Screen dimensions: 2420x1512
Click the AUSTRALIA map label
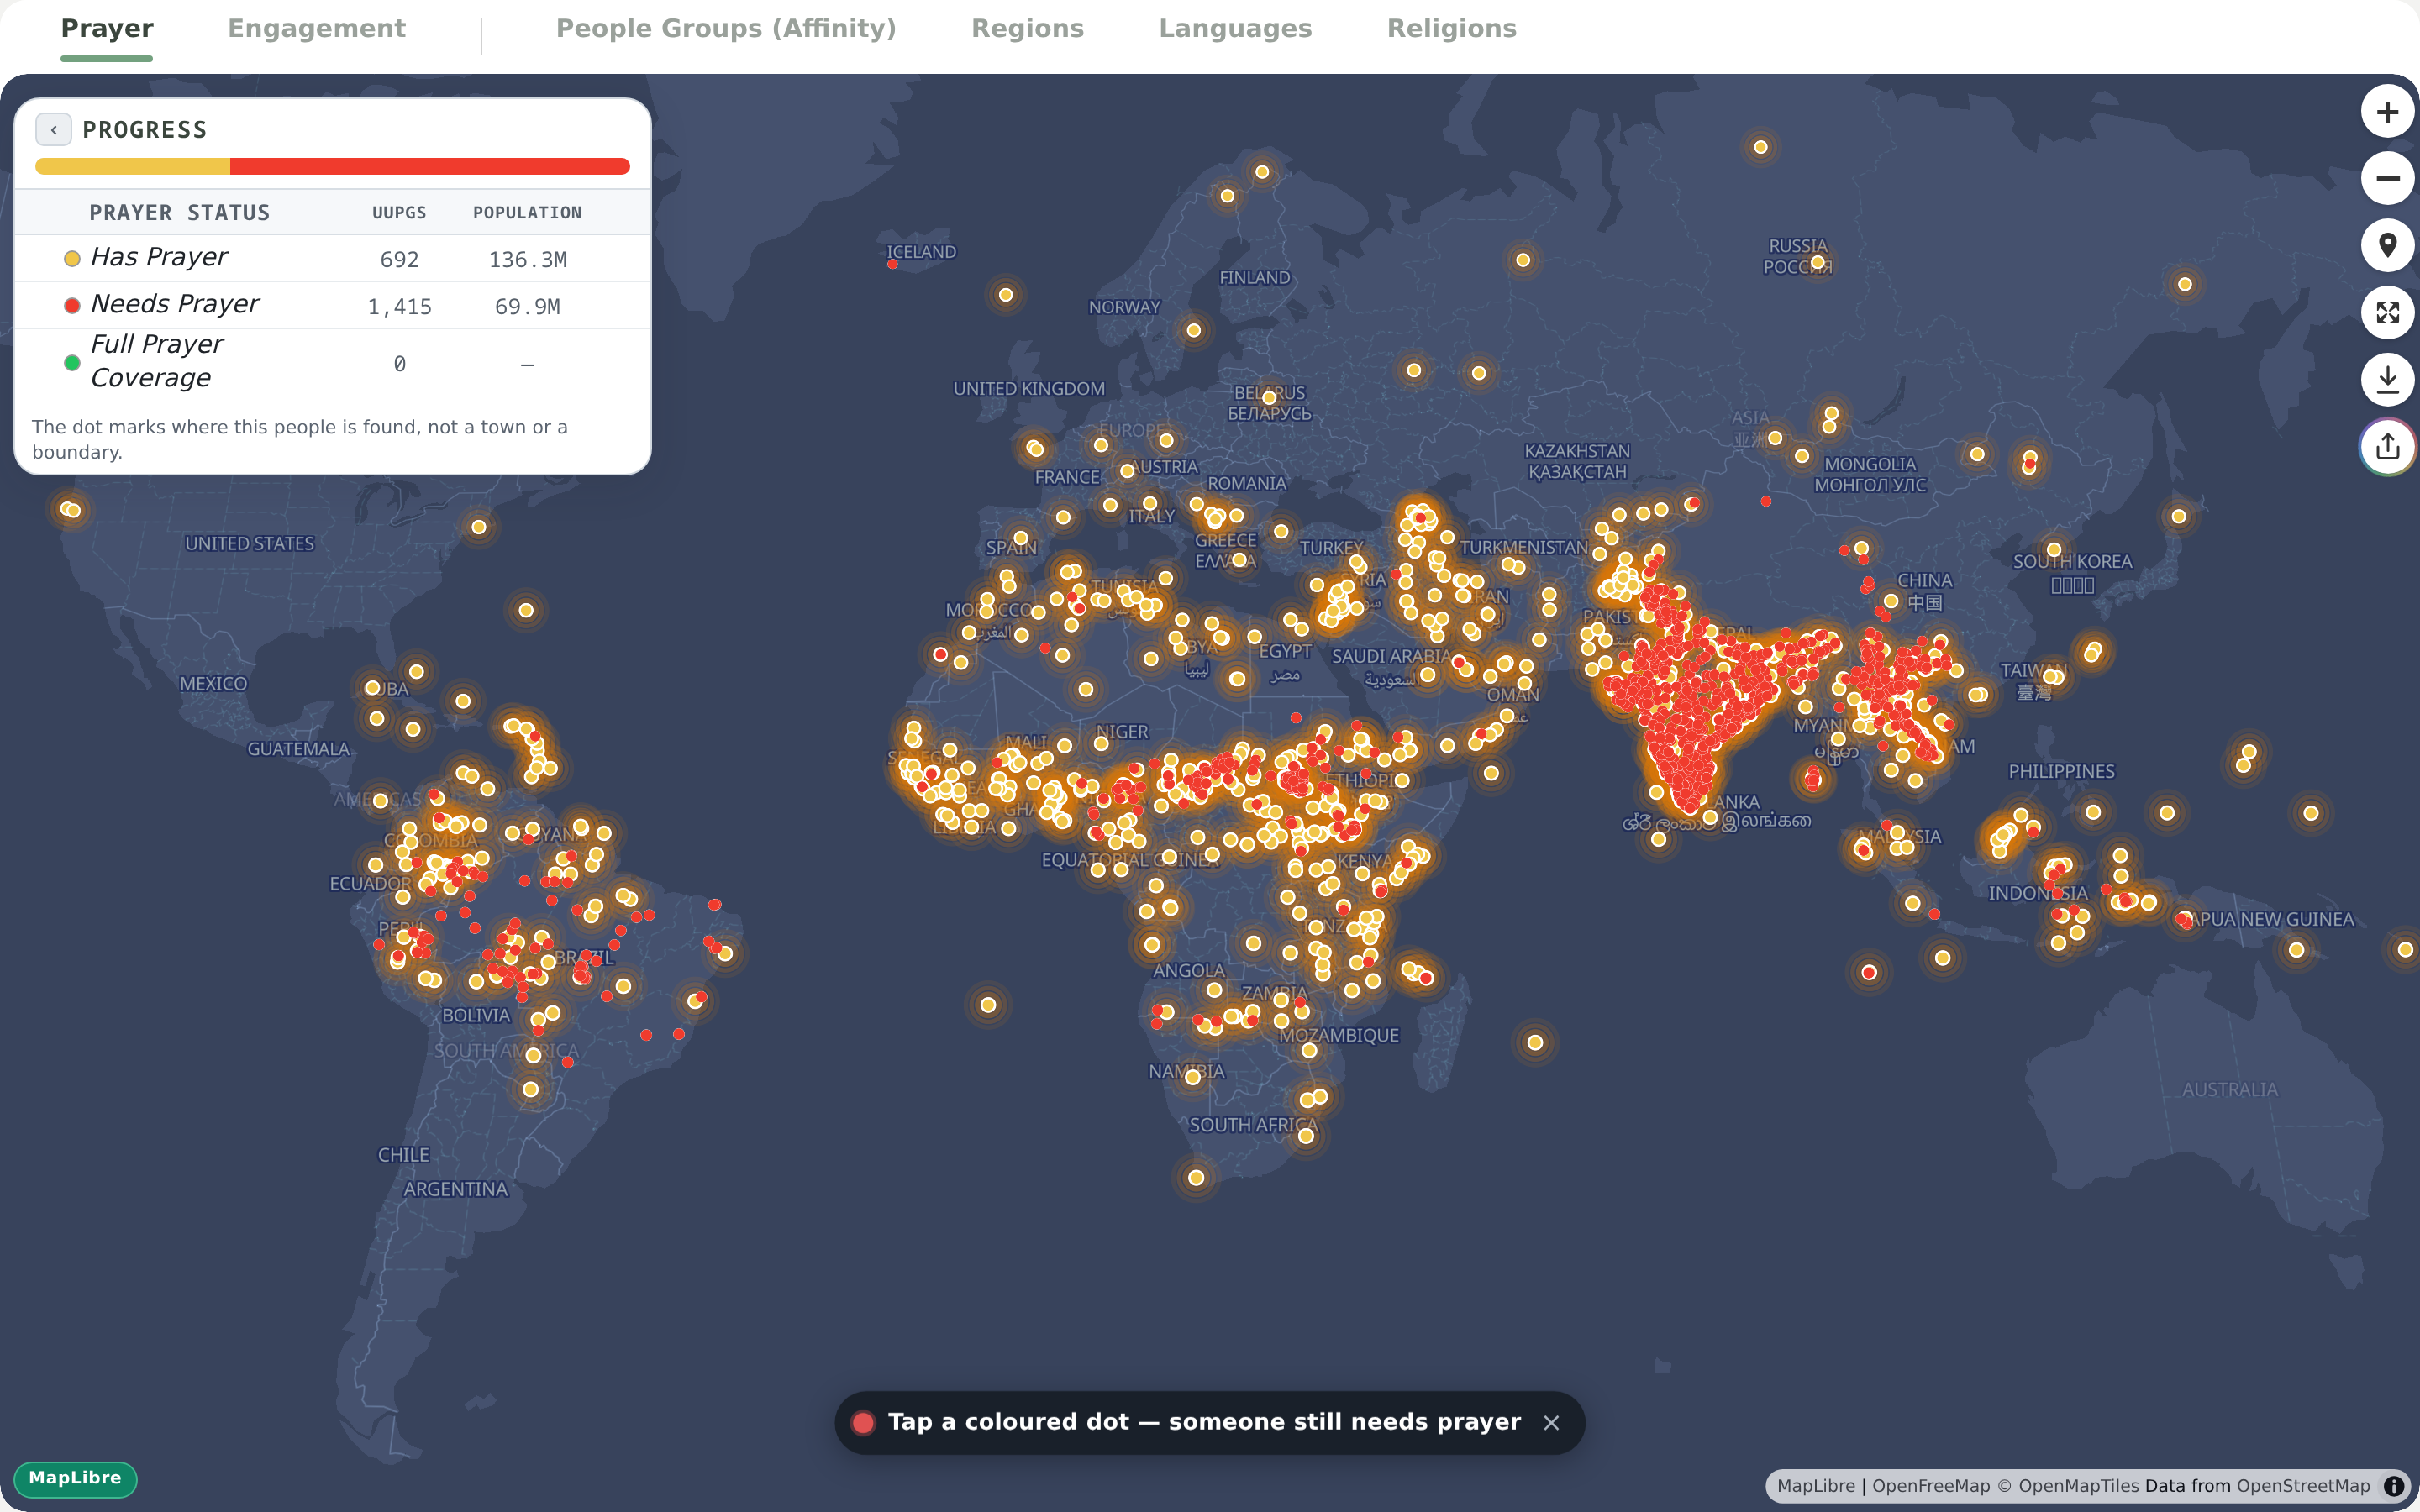pyautogui.click(x=2229, y=1090)
